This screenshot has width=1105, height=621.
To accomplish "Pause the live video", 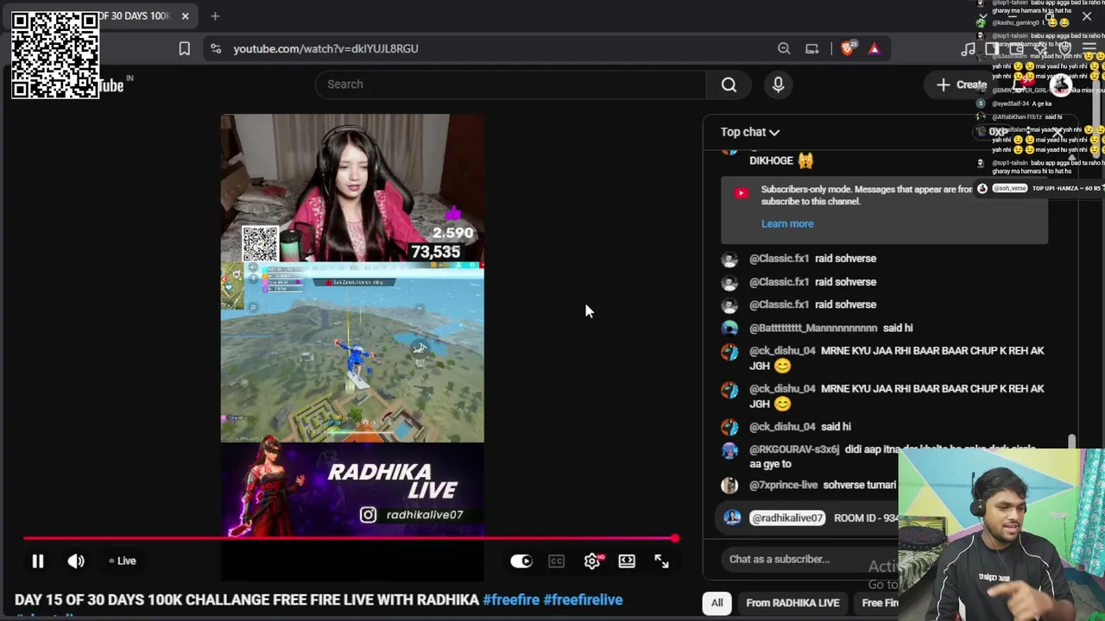I will click(x=38, y=561).
